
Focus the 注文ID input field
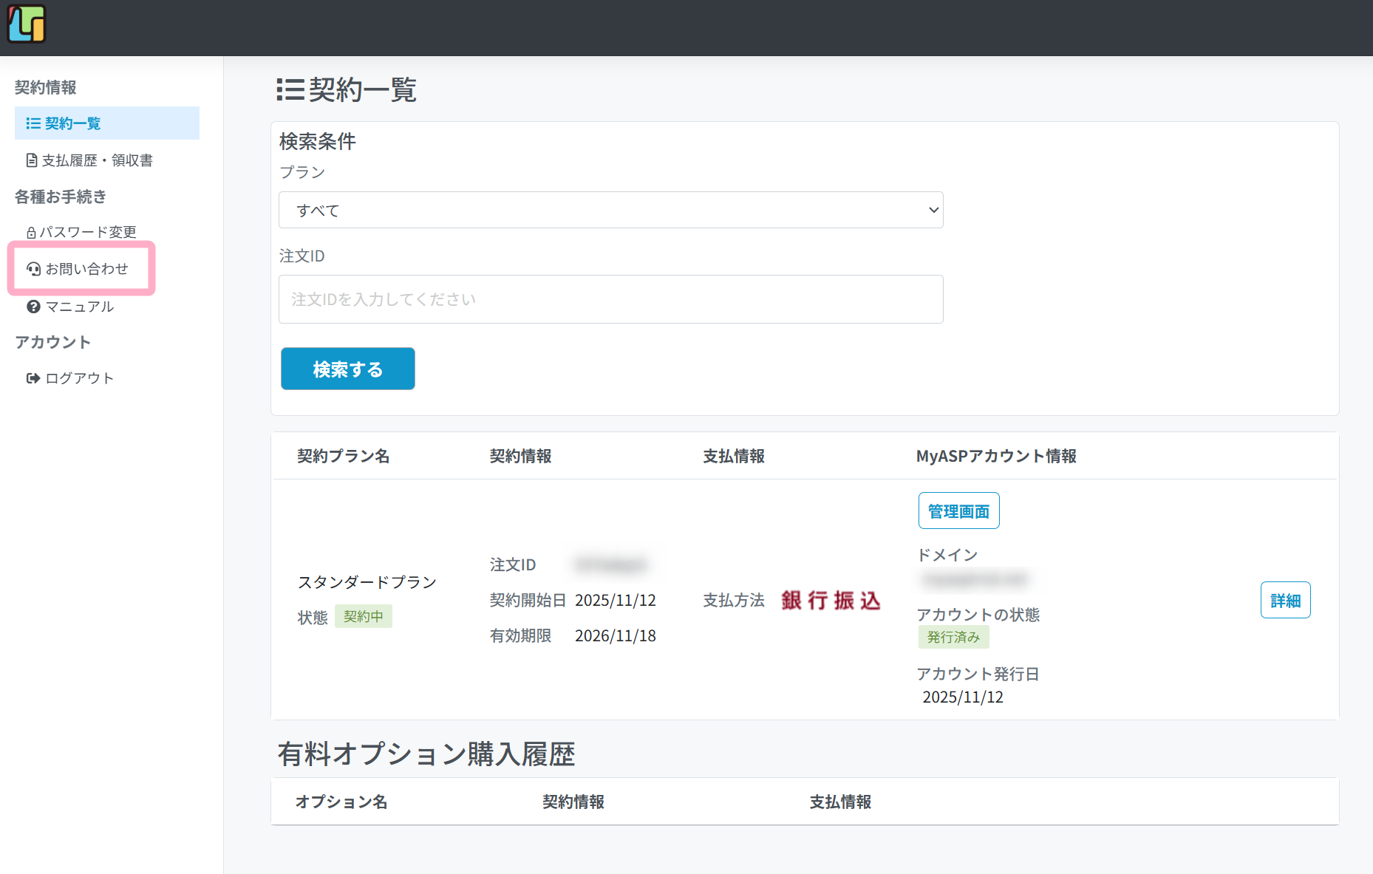point(610,299)
